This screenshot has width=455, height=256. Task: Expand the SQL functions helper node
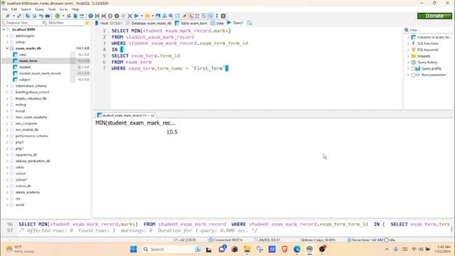pos(408,43)
